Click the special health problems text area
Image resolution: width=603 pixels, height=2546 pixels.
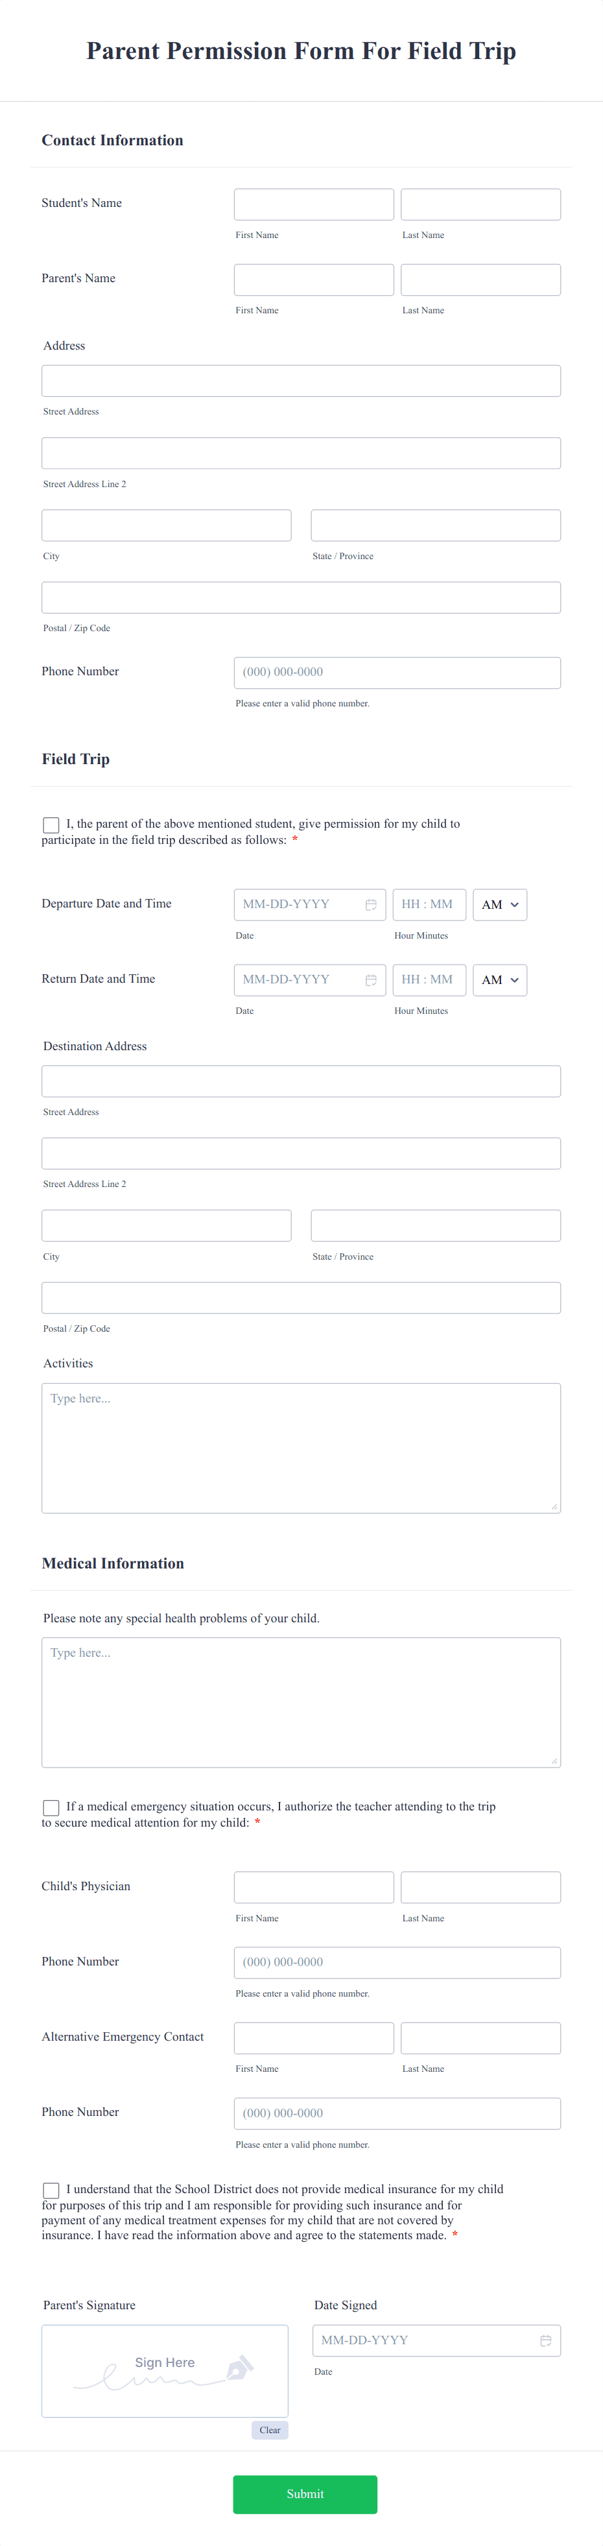tap(300, 1701)
